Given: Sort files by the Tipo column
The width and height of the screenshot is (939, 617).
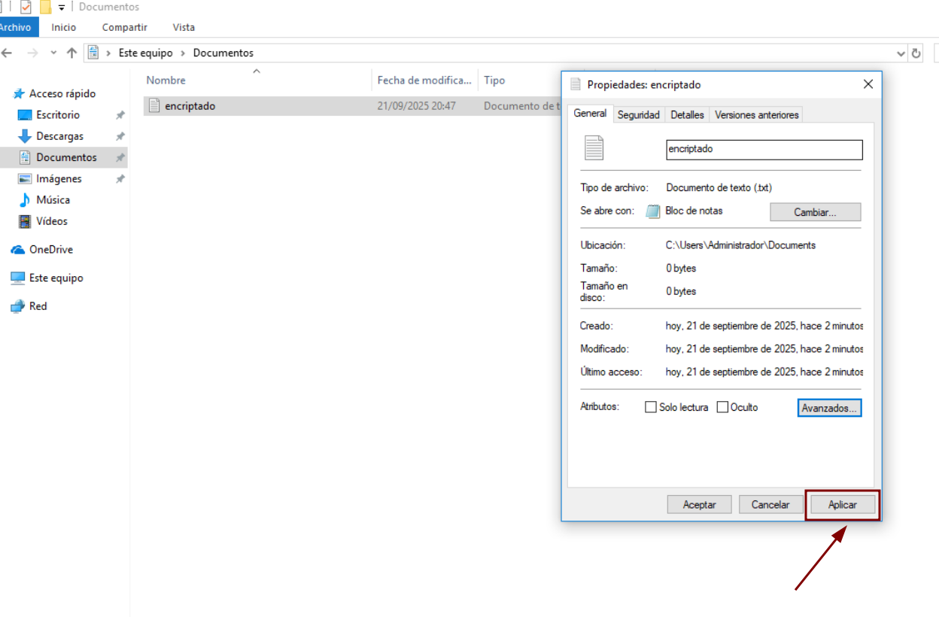Looking at the screenshot, I should click(494, 80).
